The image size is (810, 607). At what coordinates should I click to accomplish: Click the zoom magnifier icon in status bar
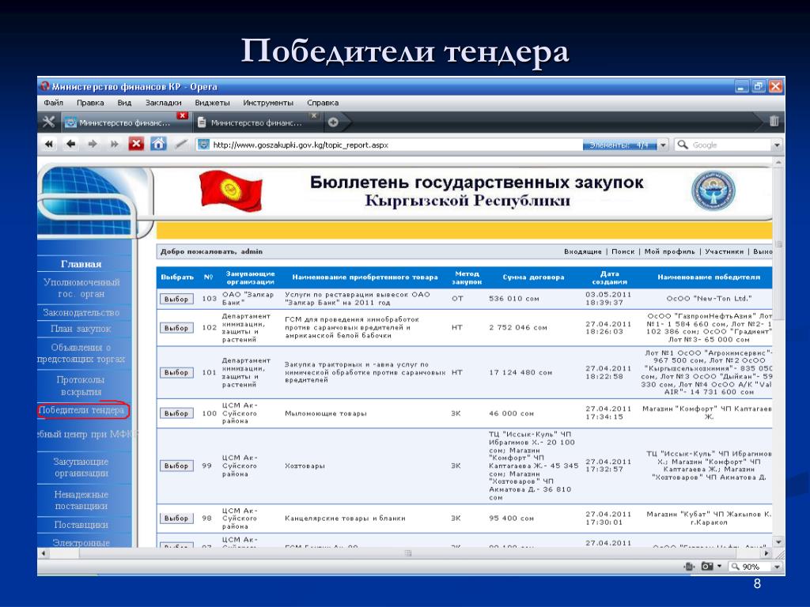[735, 566]
